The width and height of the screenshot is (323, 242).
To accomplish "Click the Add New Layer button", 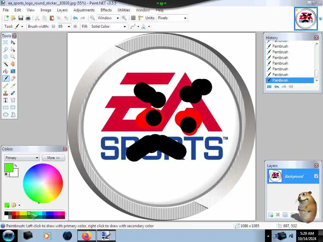I will pos(271,215).
